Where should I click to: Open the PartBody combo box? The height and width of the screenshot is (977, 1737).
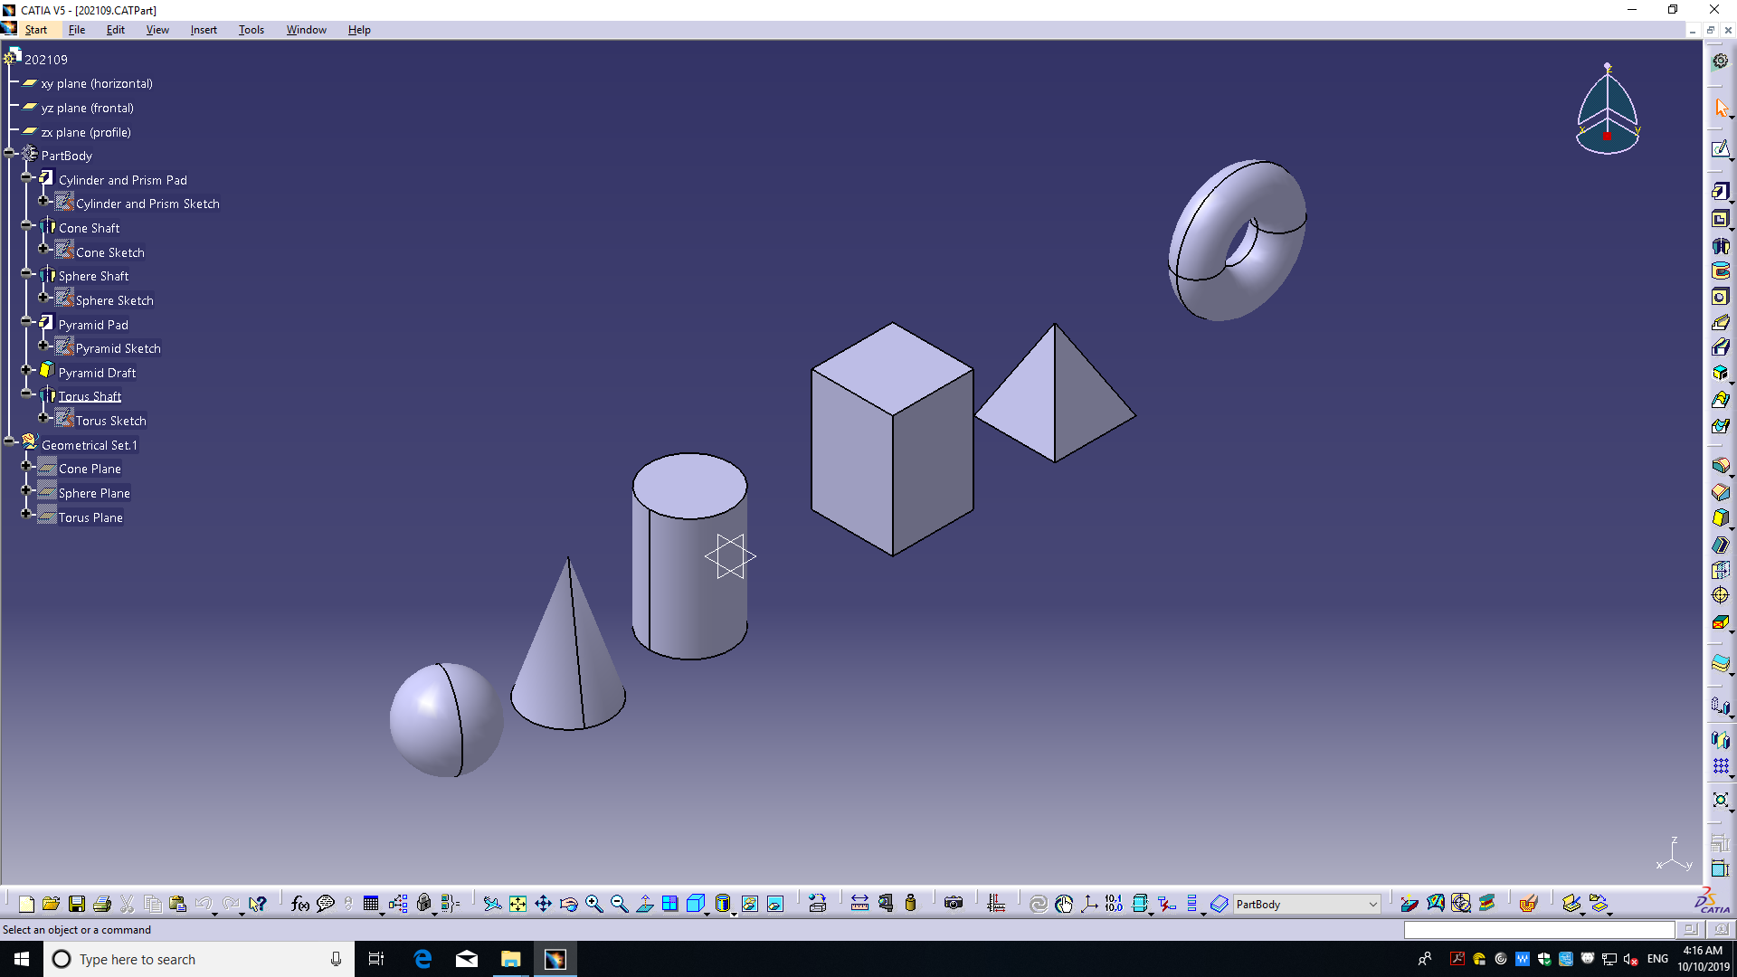(1372, 905)
